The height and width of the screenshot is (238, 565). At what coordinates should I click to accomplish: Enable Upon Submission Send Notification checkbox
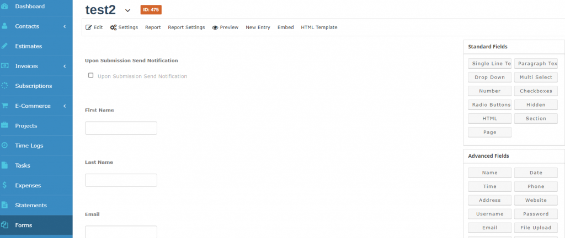(x=91, y=76)
